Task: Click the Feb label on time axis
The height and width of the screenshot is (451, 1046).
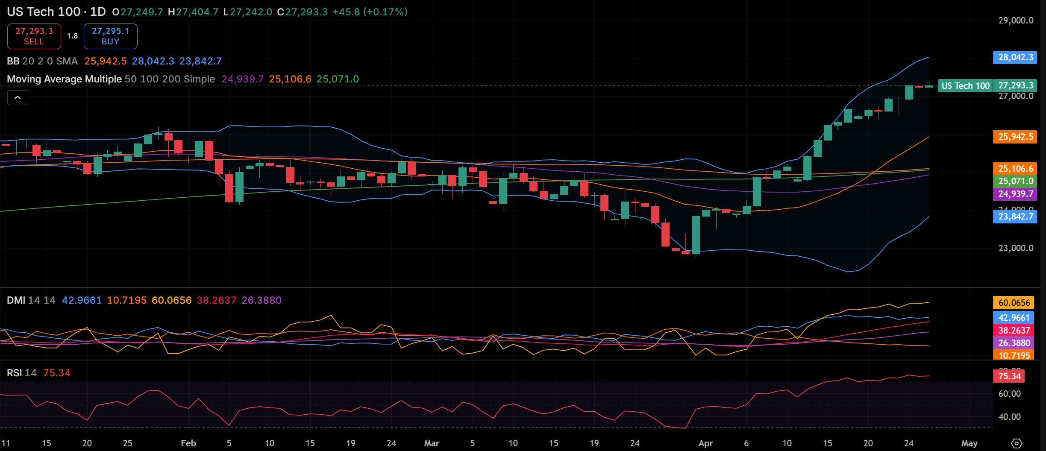Action: [188, 443]
